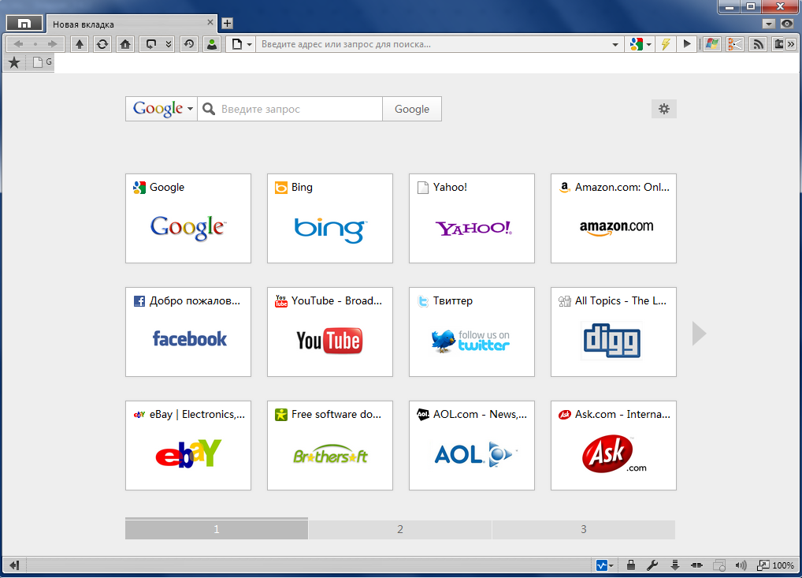Select the Новая вкладка tab
The width and height of the screenshot is (802, 578).
coord(126,24)
